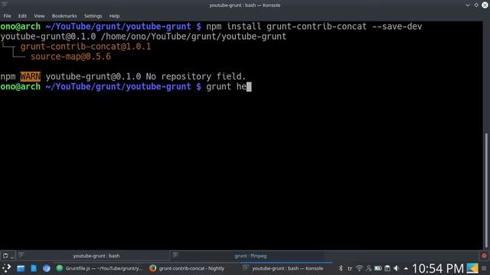Click the orange WARN label
The width and height of the screenshot is (490, 275).
pyautogui.click(x=31, y=76)
